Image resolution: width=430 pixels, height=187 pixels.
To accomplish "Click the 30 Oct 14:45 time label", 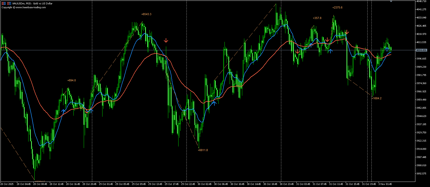I will tap(254, 184).
